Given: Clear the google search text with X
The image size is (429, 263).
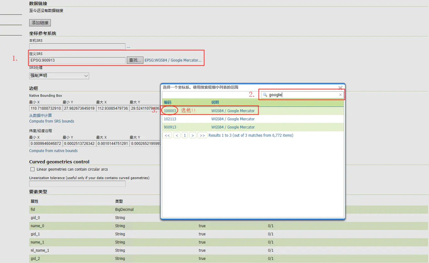Looking at the screenshot, I should [x=340, y=95].
